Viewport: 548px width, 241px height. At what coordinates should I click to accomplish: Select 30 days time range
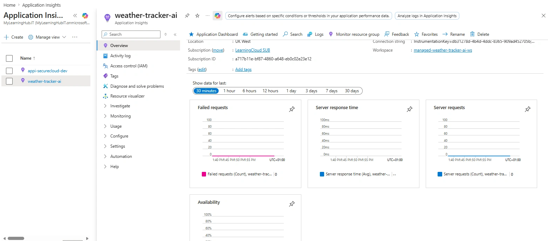[352, 91]
